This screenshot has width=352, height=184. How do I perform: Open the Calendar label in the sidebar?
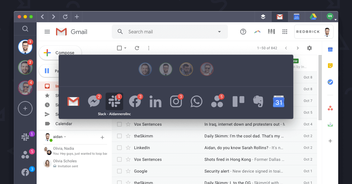click(x=64, y=124)
